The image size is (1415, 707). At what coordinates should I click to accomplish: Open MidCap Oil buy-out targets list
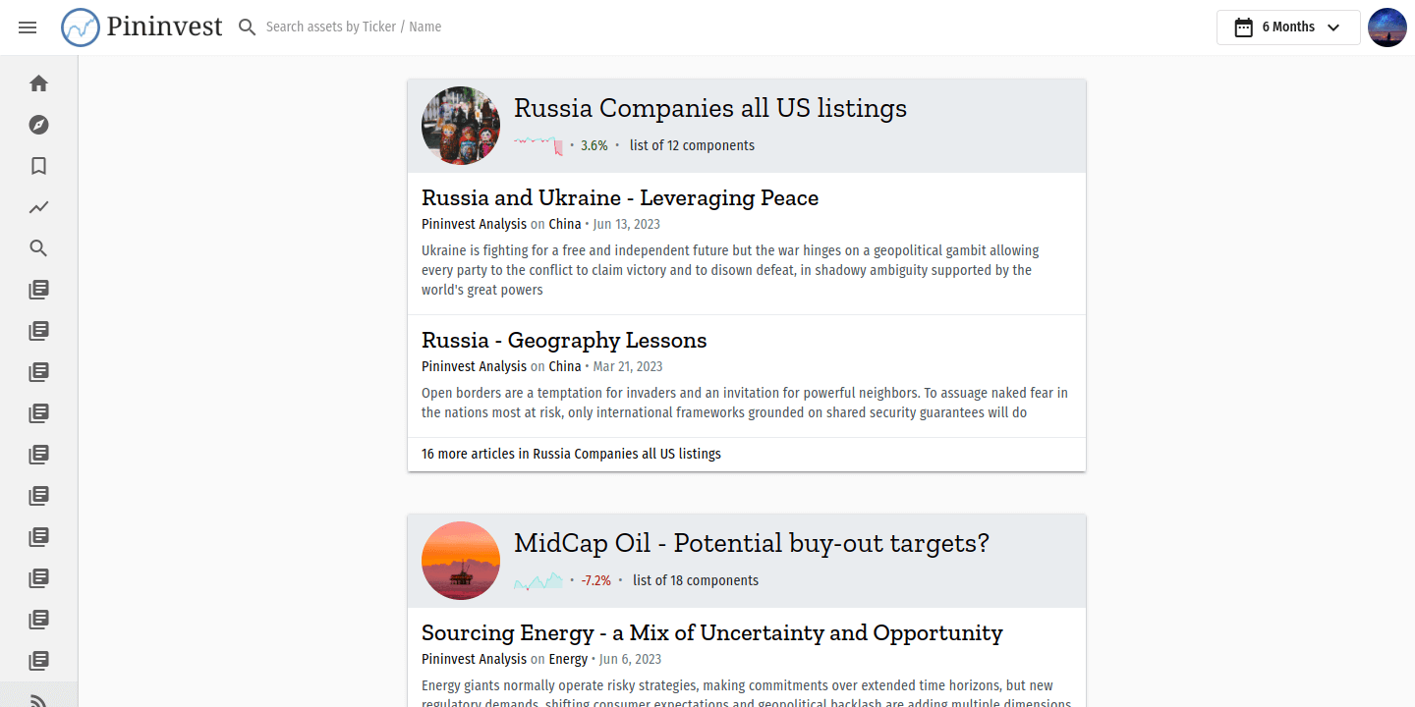coord(752,543)
